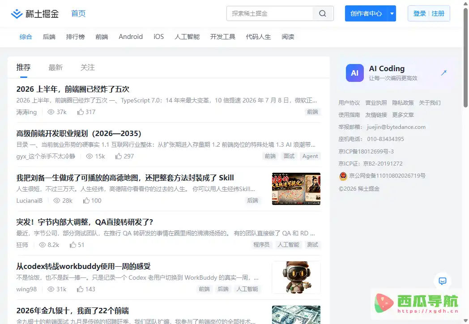Open 隐私政策 link
Image resolution: width=469 pixels, height=324 pixels.
coord(403,103)
